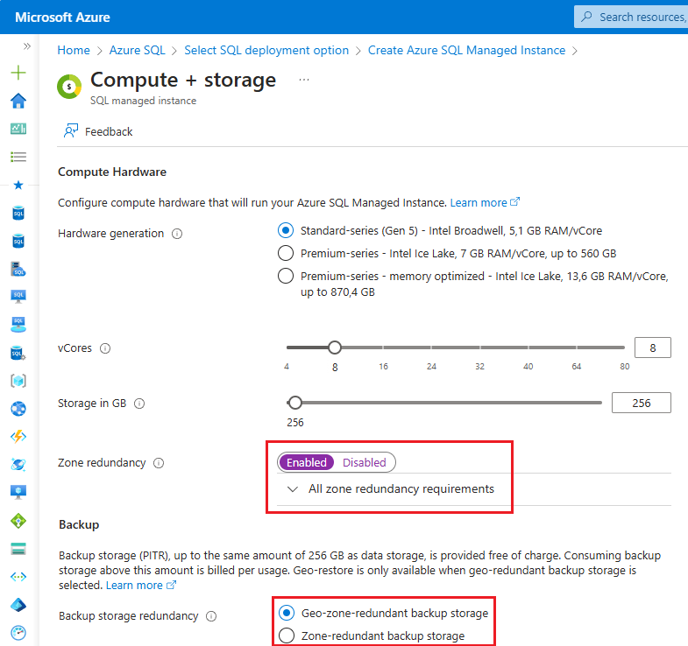The height and width of the screenshot is (646, 688).
Task: Click the Feedback button
Action: click(x=98, y=131)
